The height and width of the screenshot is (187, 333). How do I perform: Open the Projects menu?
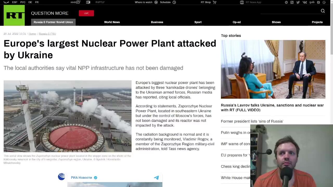point(317,22)
